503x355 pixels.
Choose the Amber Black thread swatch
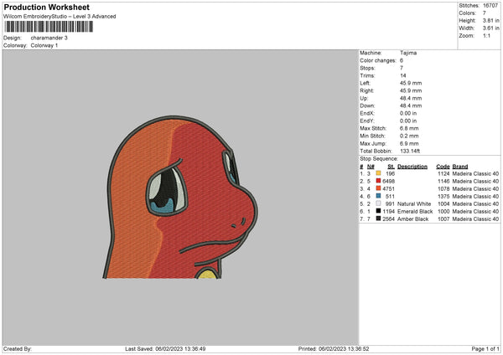pyautogui.click(x=377, y=219)
